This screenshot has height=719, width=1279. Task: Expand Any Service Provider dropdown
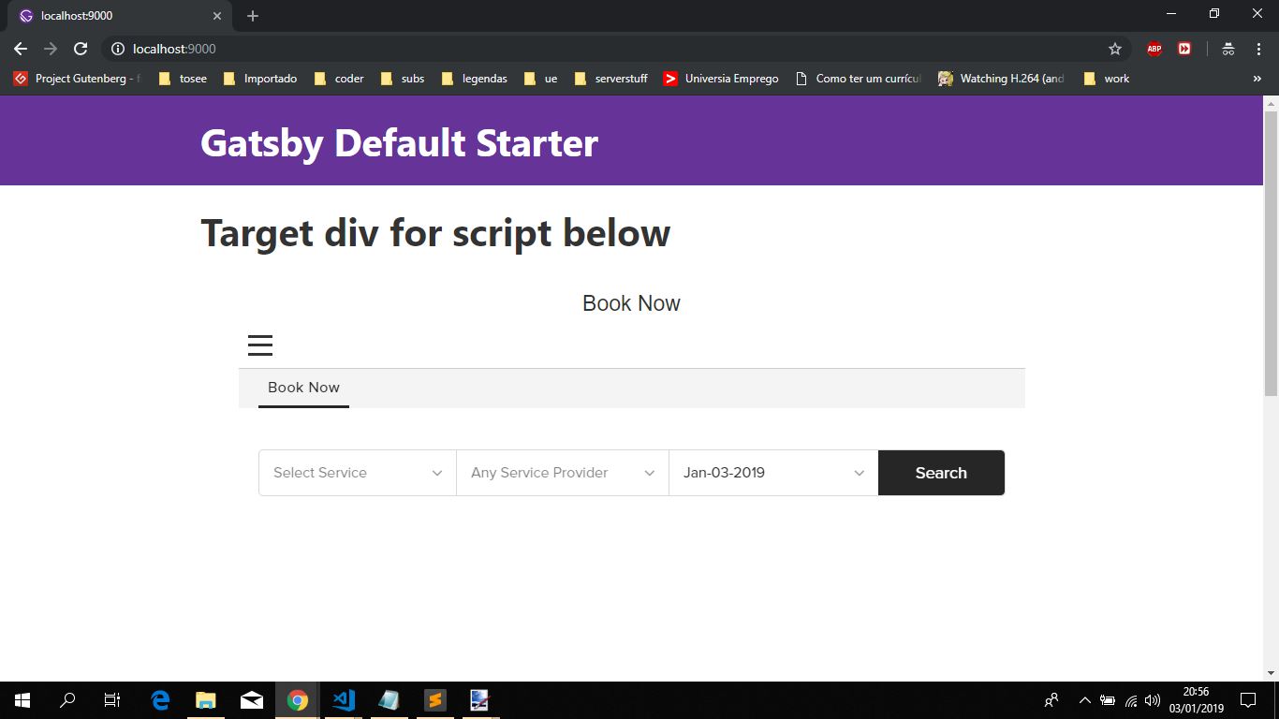point(563,473)
